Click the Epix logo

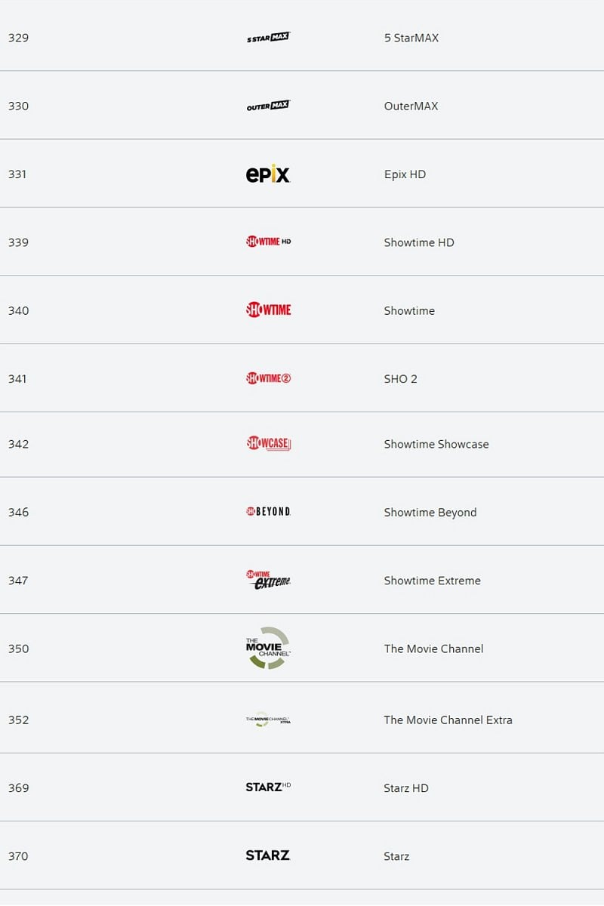pyautogui.click(x=268, y=174)
